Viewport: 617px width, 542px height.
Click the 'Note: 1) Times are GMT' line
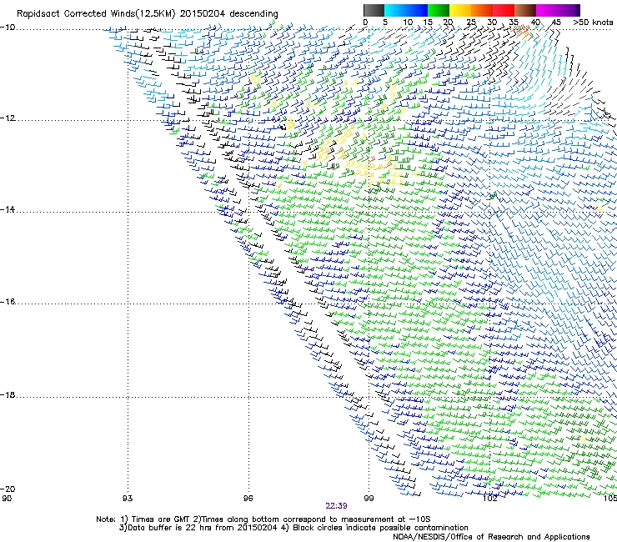coord(263,519)
